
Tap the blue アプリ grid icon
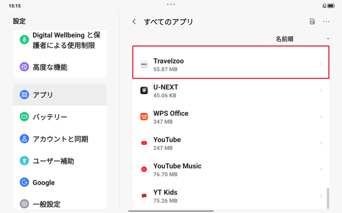click(24, 95)
